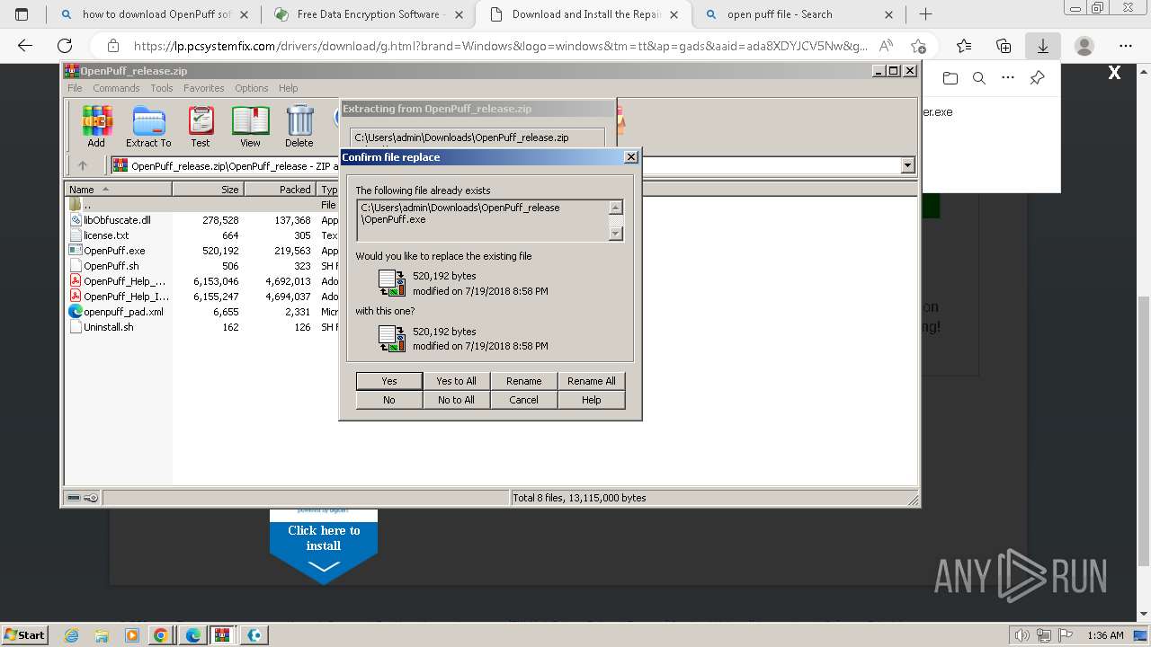Search downloads in flyout
The image size is (1151, 647).
point(979,78)
